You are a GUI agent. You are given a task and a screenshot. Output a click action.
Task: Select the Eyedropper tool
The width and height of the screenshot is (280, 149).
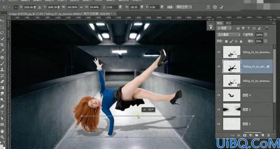click(2, 51)
